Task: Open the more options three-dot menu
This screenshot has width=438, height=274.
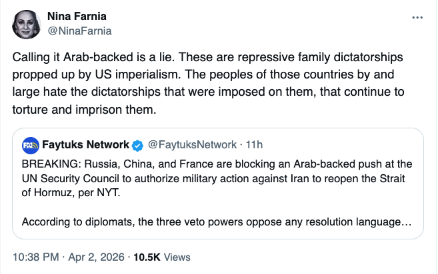Action: (418, 17)
